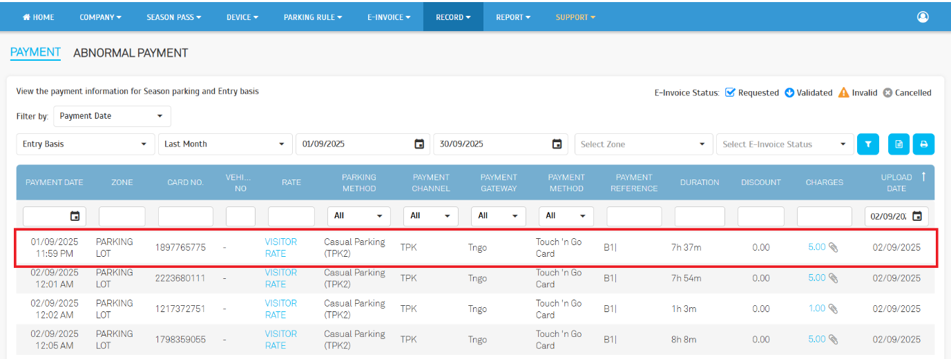Expand the Filter by Payment Date dropdown

tap(112, 116)
